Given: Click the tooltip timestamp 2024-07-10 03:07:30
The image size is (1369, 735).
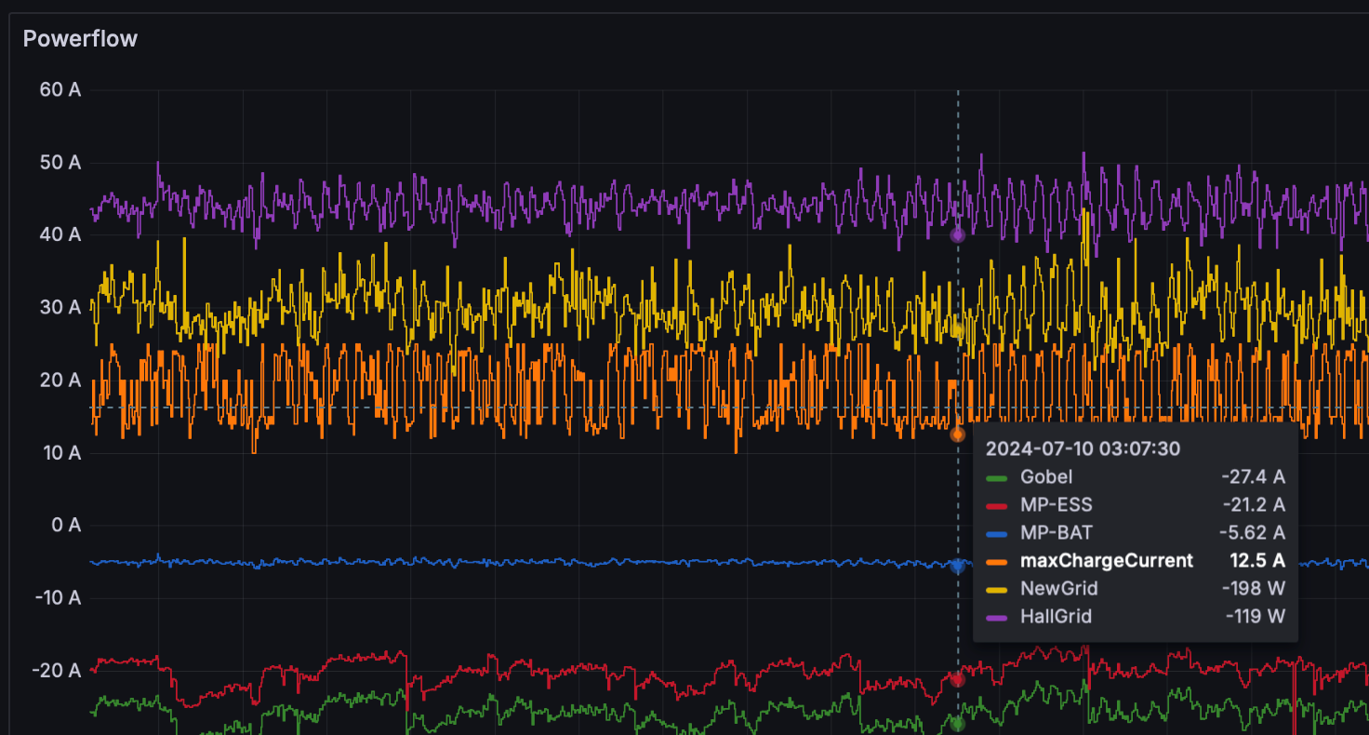Looking at the screenshot, I should point(1083,448).
